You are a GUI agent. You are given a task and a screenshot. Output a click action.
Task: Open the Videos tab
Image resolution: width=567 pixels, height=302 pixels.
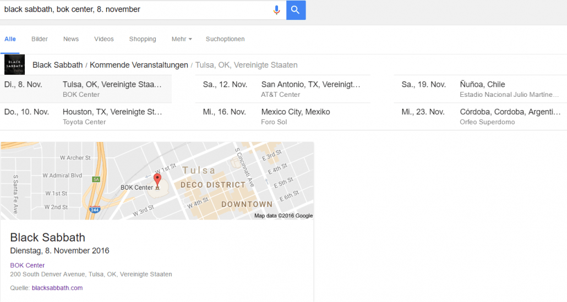(x=104, y=39)
